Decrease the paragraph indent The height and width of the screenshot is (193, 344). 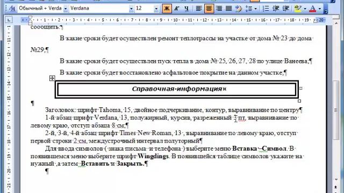pyautogui.click(x=276, y=9)
